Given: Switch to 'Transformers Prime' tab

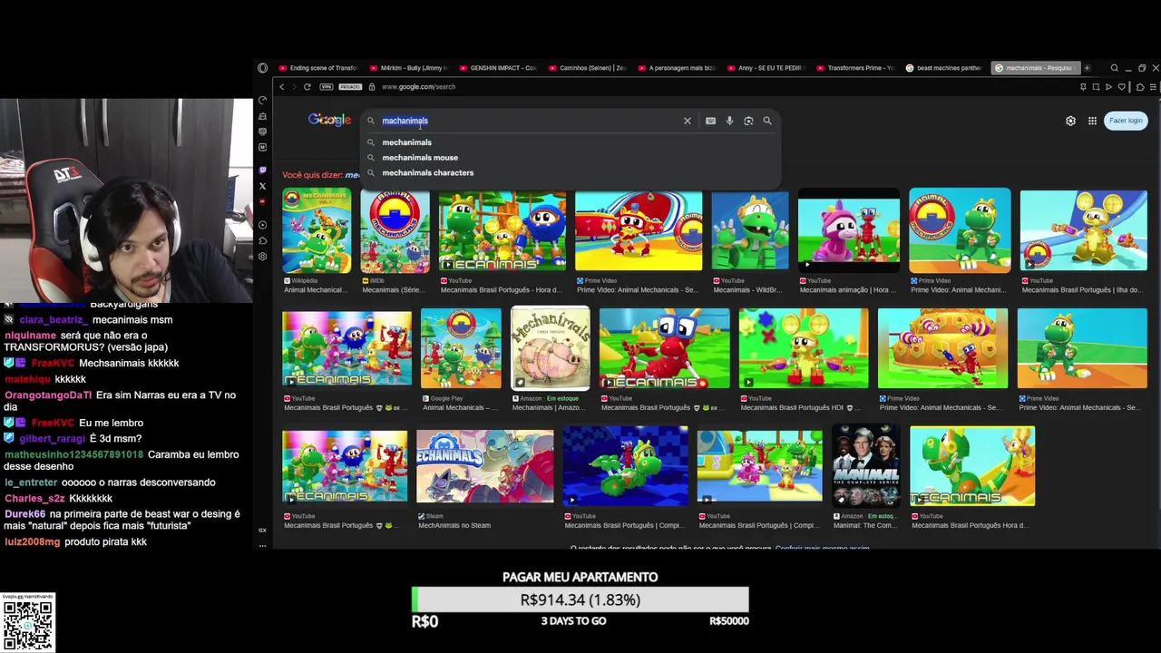Looking at the screenshot, I should (x=856, y=68).
